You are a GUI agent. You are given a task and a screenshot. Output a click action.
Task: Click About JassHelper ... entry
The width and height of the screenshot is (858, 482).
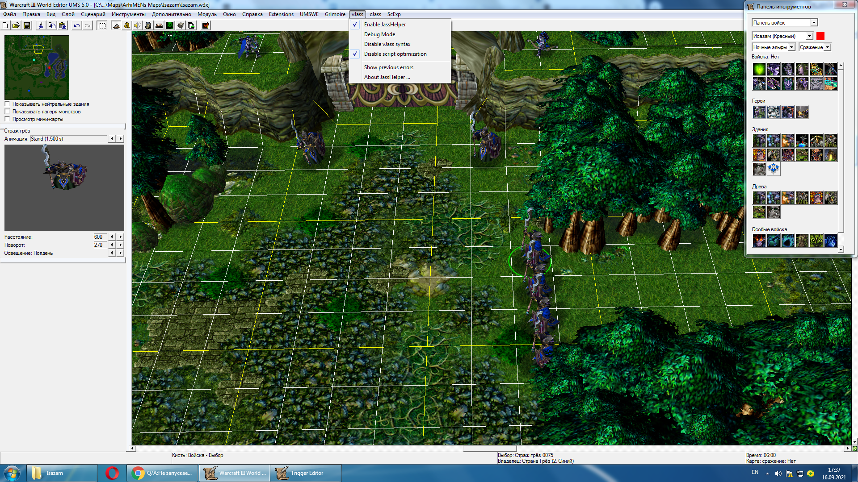click(400, 77)
